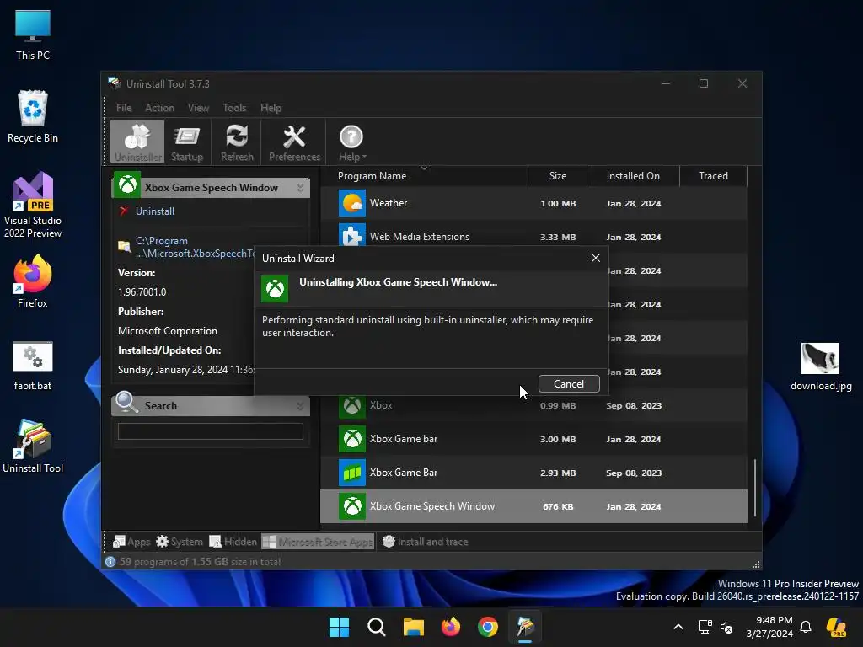This screenshot has height=647, width=863.
Task: Open Windows Start menu on taskbar
Action: tap(339, 627)
